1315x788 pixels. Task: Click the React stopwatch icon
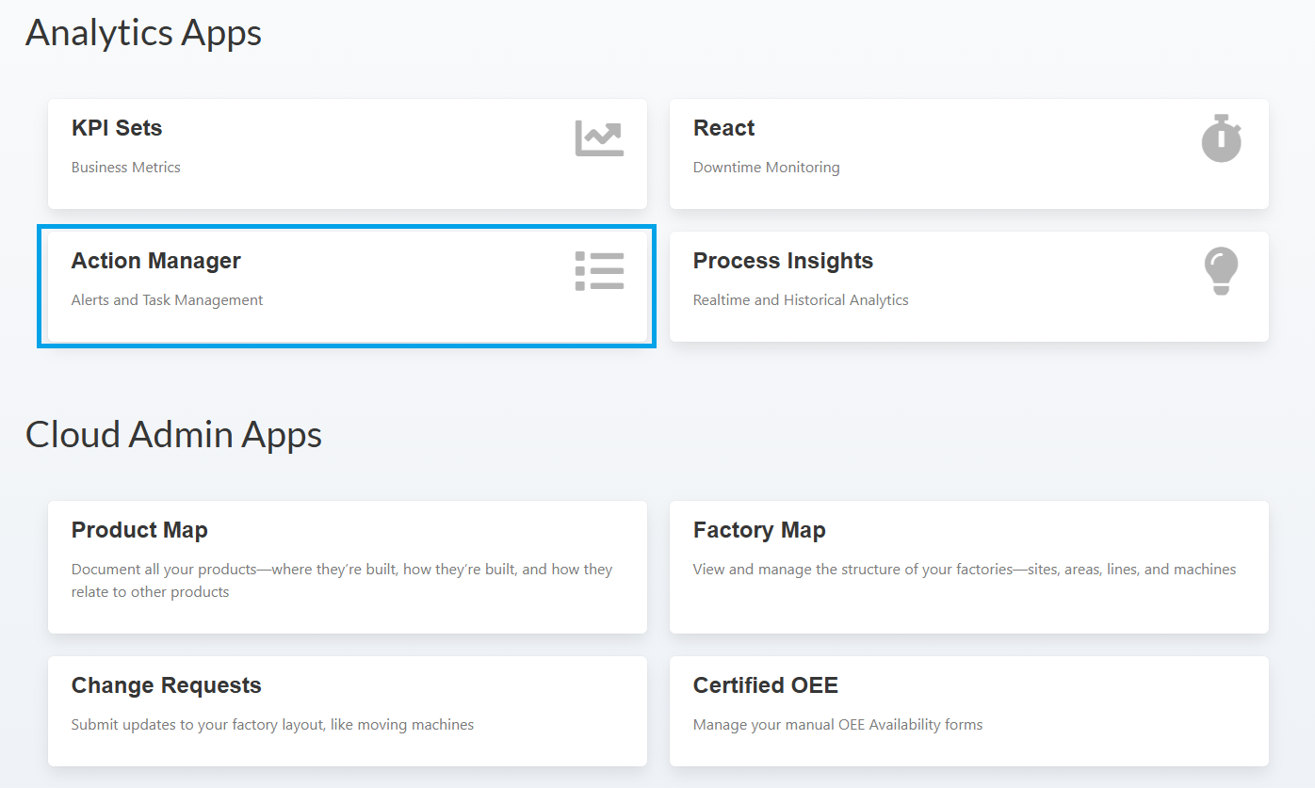tap(1221, 138)
